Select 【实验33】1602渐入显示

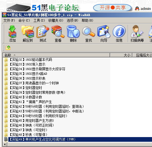pyautogui.click(x=28, y=64)
